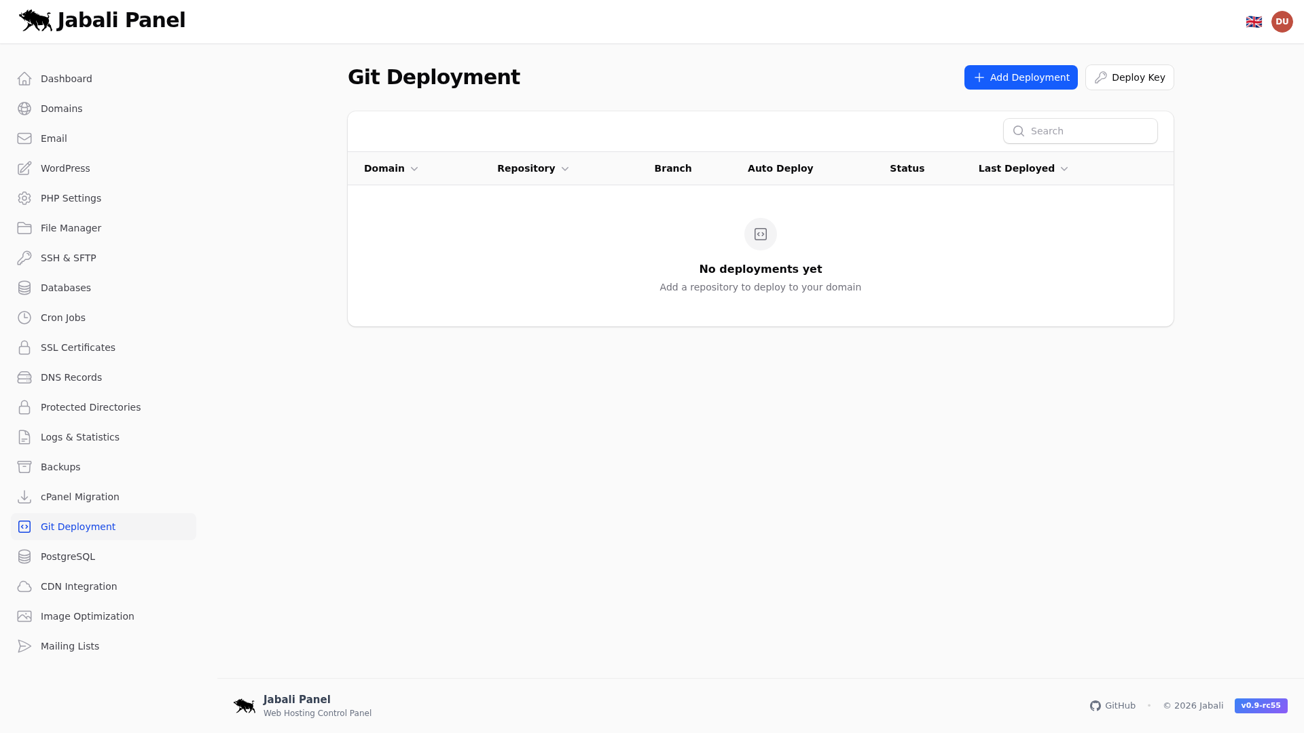Open the Deploy Key dialog
This screenshot has width=1304, height=733.
click(x=1129, y=77)
